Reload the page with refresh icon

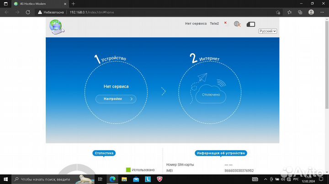[x=28, y=12]
